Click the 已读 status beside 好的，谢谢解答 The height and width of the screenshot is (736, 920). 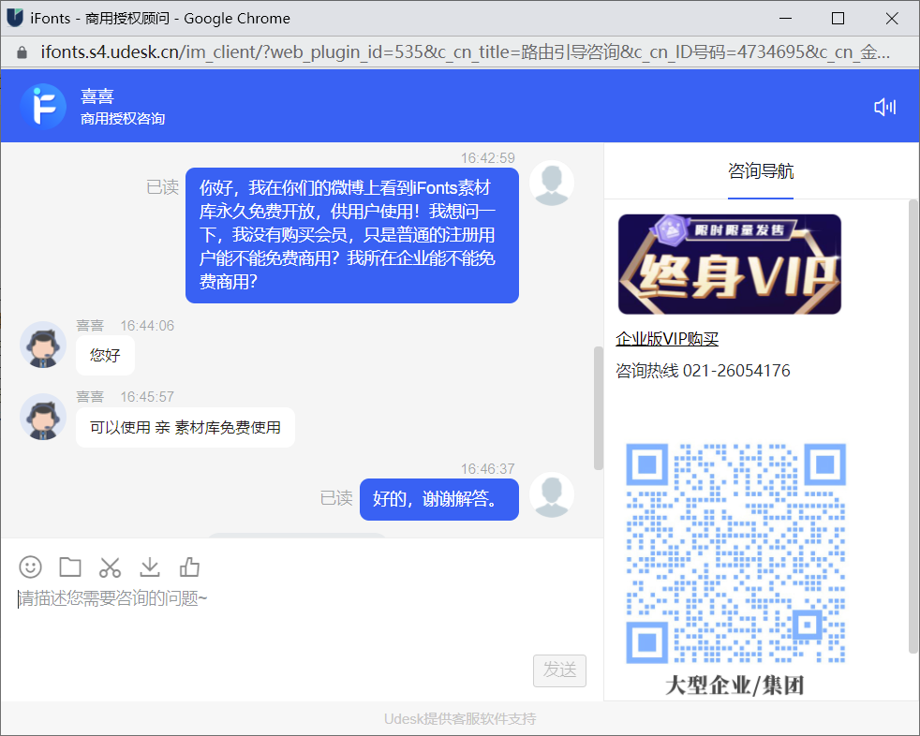click(x=336, y=498)
